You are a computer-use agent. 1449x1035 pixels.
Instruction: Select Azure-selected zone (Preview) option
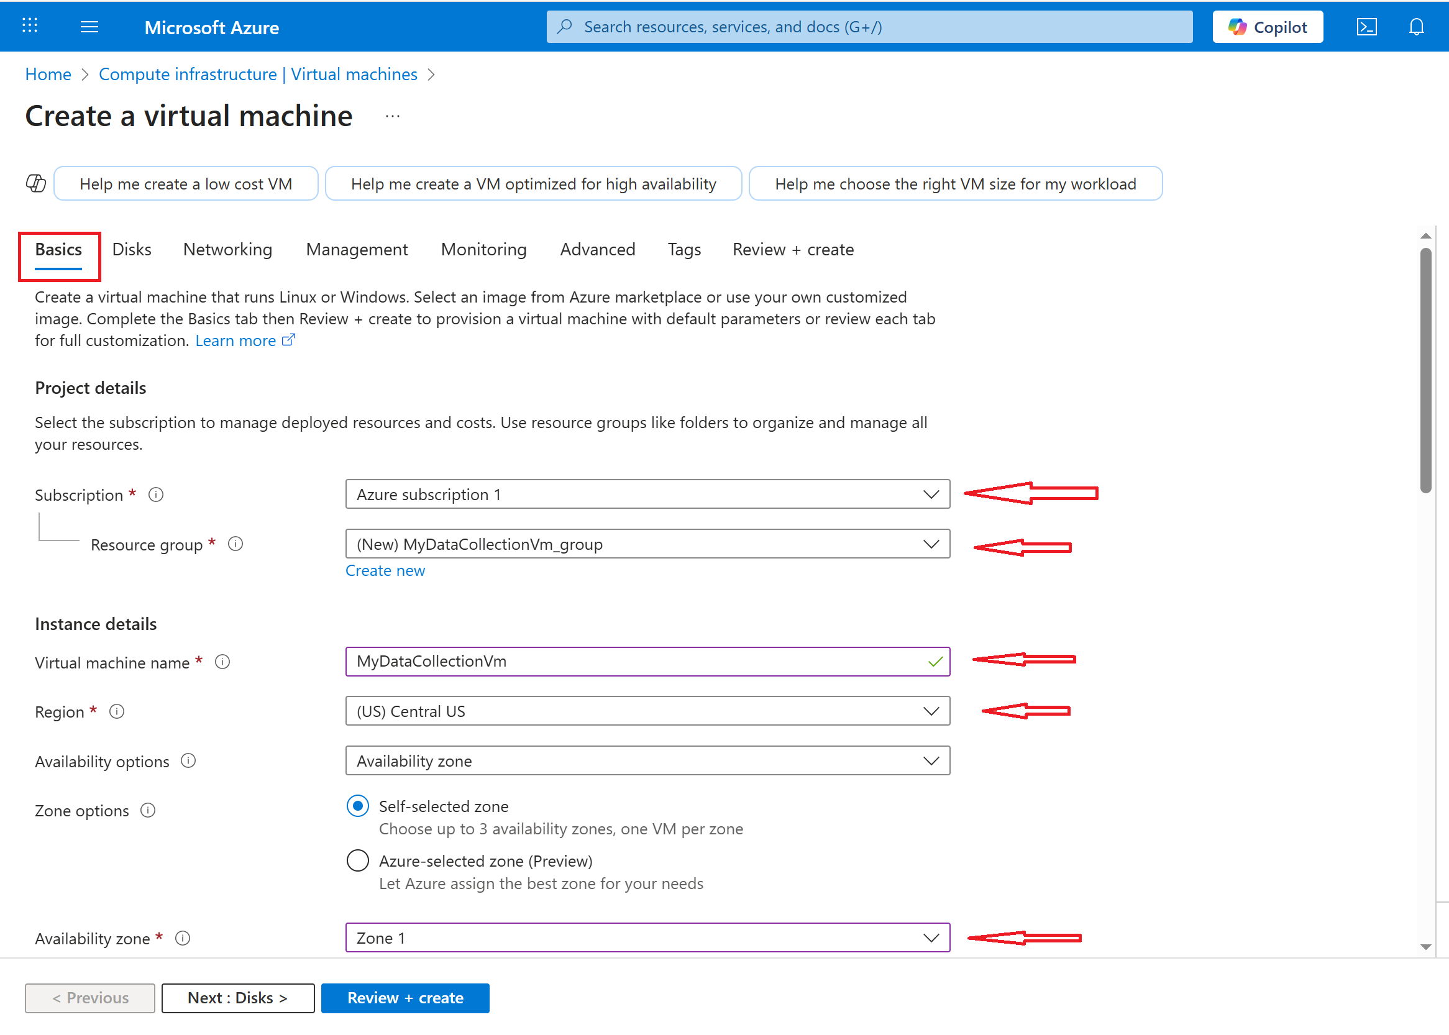pos(358,861)
